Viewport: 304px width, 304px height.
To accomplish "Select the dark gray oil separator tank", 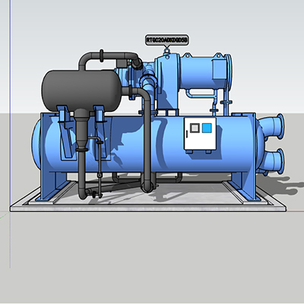I will point(81,91).
